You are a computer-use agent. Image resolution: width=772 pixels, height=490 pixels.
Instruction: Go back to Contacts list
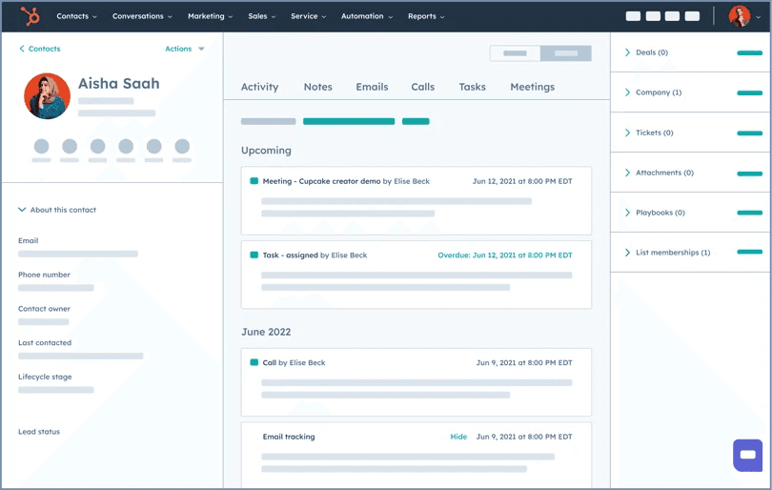[39, 49]
